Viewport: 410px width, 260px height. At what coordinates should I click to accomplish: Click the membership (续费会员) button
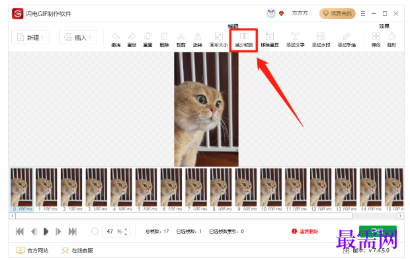(x=337, y=13)
